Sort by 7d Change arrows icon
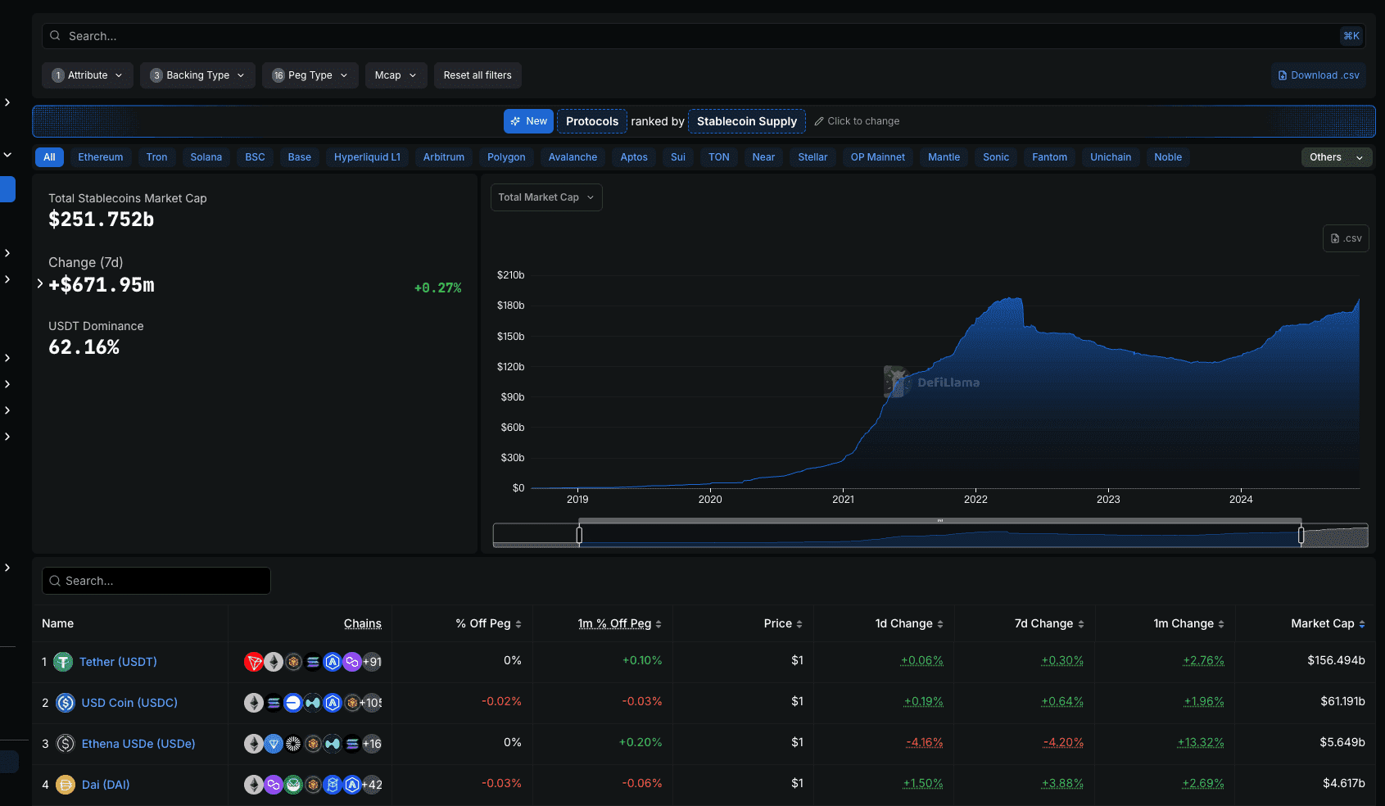The width and height of the screenshot is (1385, 806). tap(1081, 624)
